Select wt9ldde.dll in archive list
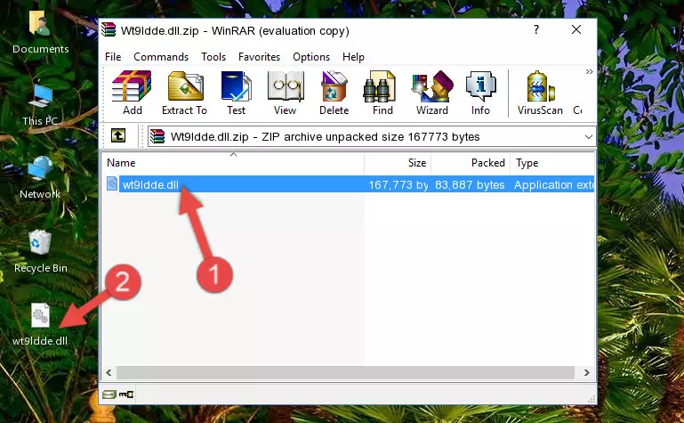684x423 pixels. point(150,184)
